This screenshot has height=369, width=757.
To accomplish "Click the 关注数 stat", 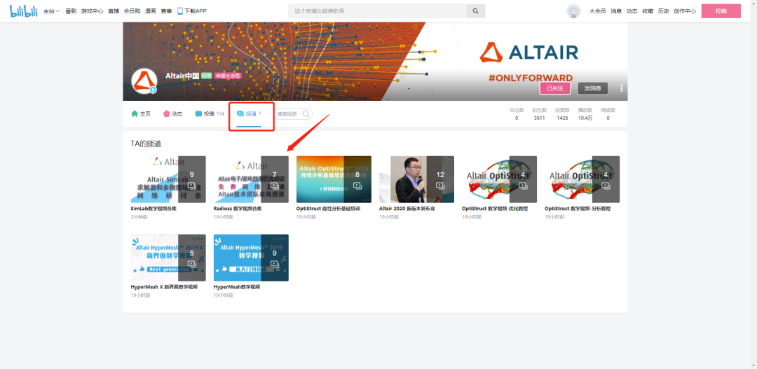I will click(x=517, y=114).
